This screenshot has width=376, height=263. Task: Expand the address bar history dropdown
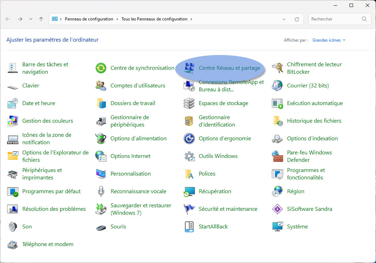click(x=284, y=19)
